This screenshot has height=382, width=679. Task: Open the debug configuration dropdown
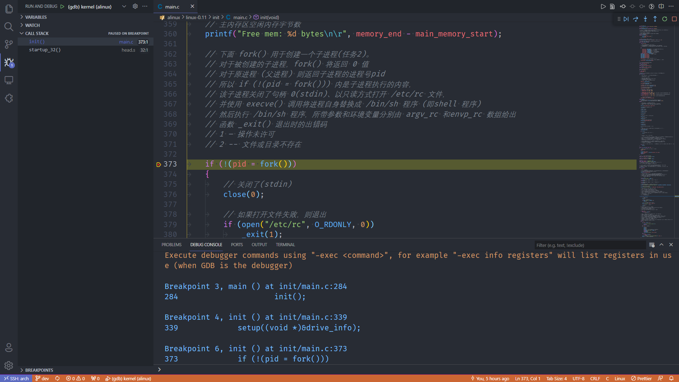(x=124, y=6)
